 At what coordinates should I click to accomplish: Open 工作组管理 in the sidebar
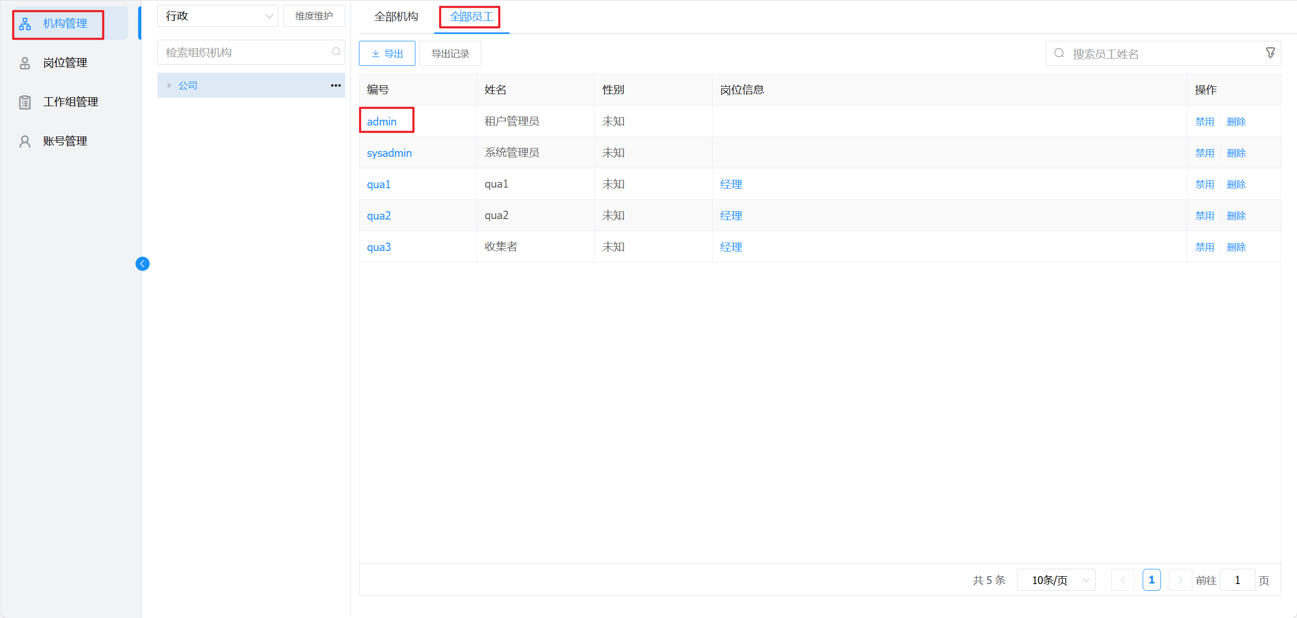[x=70, y=102]
